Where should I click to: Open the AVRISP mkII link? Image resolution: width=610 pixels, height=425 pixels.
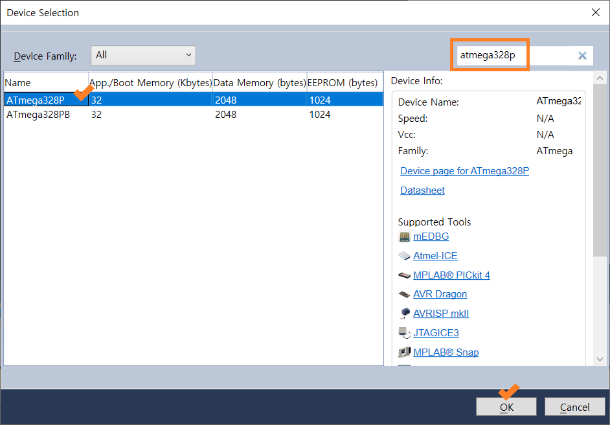(441, 314)
